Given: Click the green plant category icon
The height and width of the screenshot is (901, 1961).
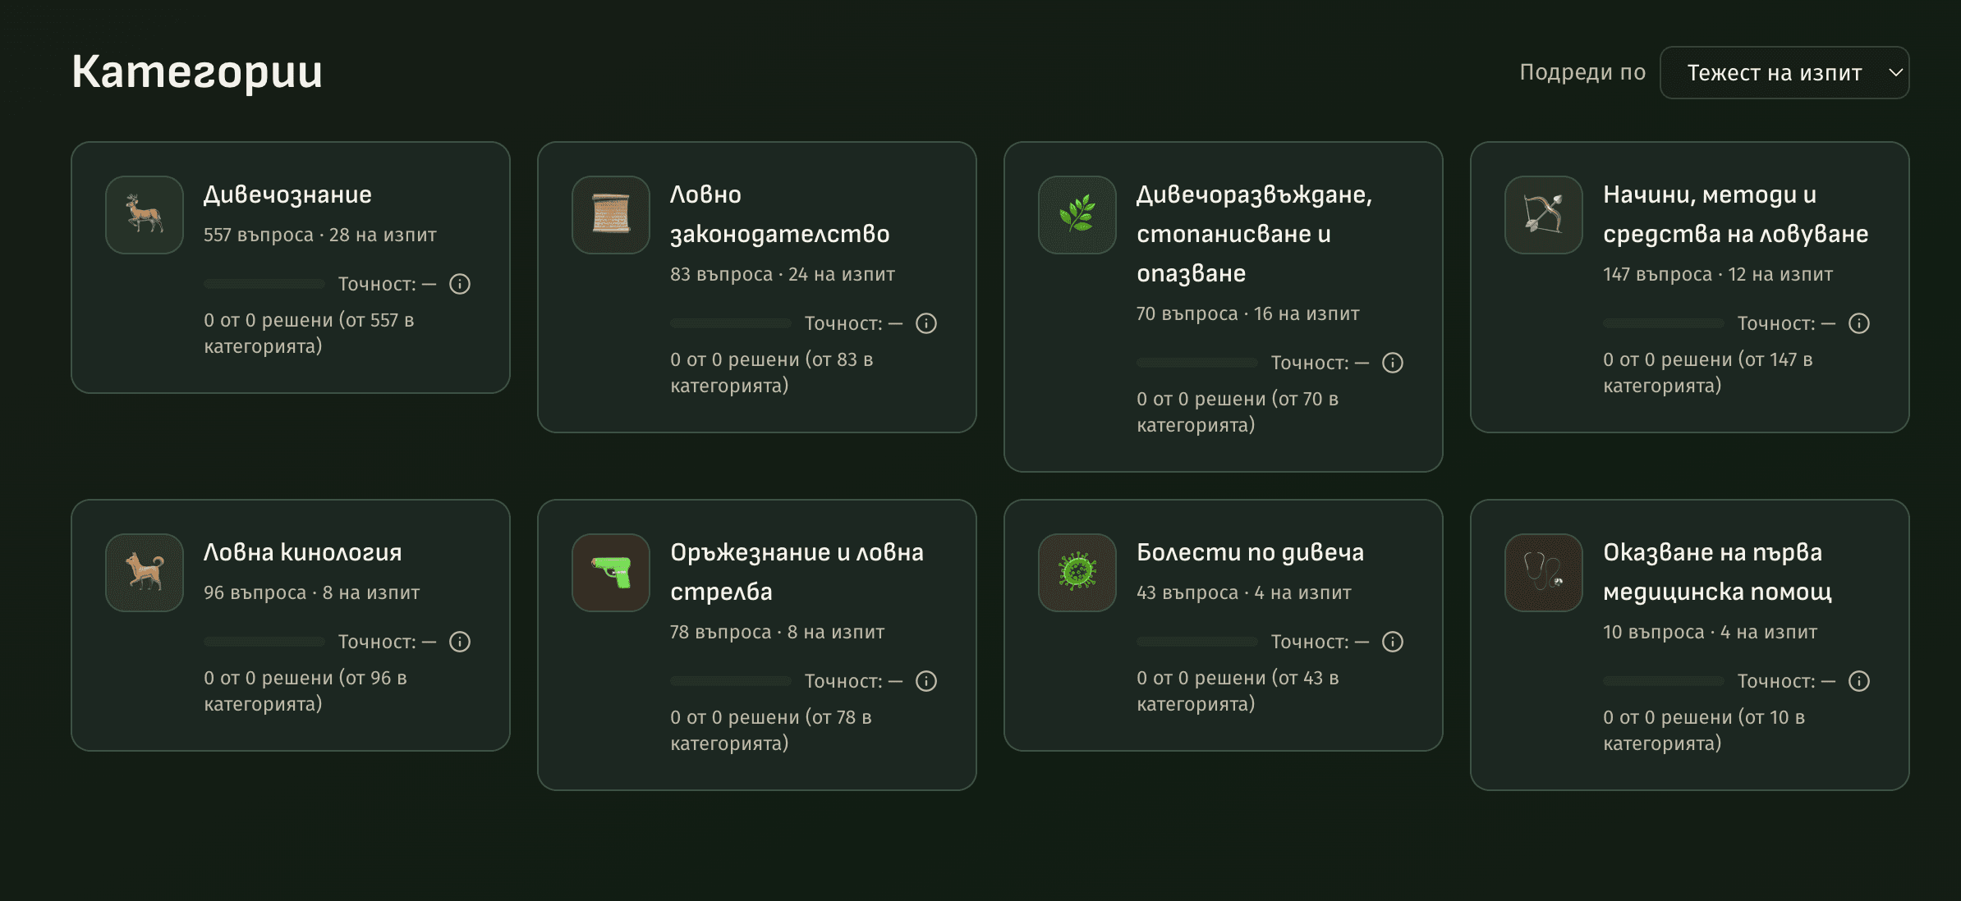Looking at the screenshot, I should (x=1077, y=215).
